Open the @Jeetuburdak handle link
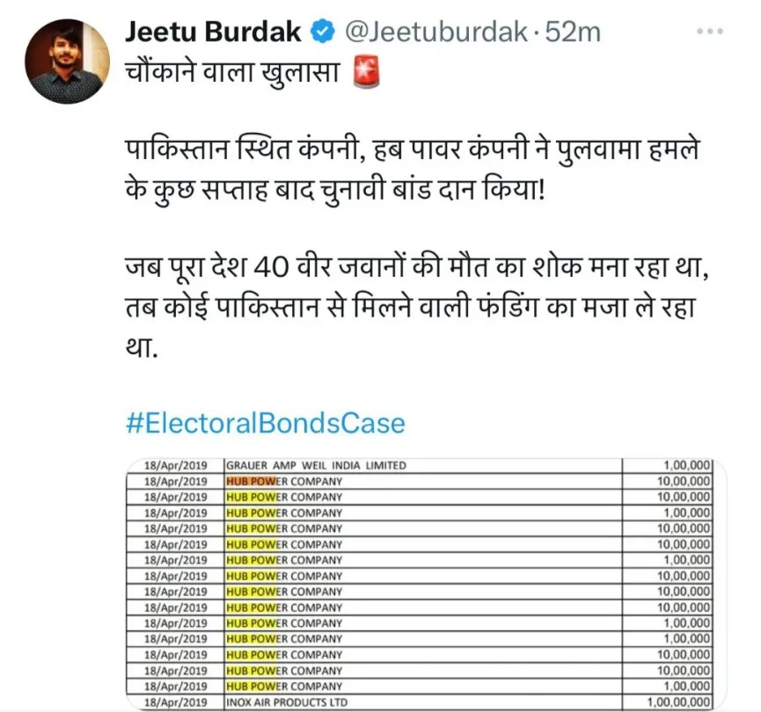761x712 pixels. coord(435,32)
